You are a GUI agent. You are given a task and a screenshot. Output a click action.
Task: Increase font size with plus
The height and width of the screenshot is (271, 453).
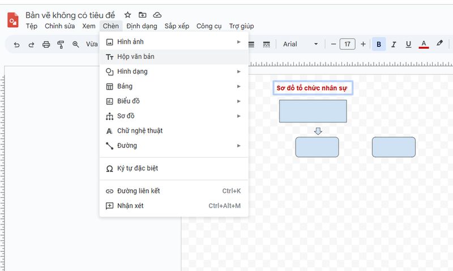[x=363, y=44]
